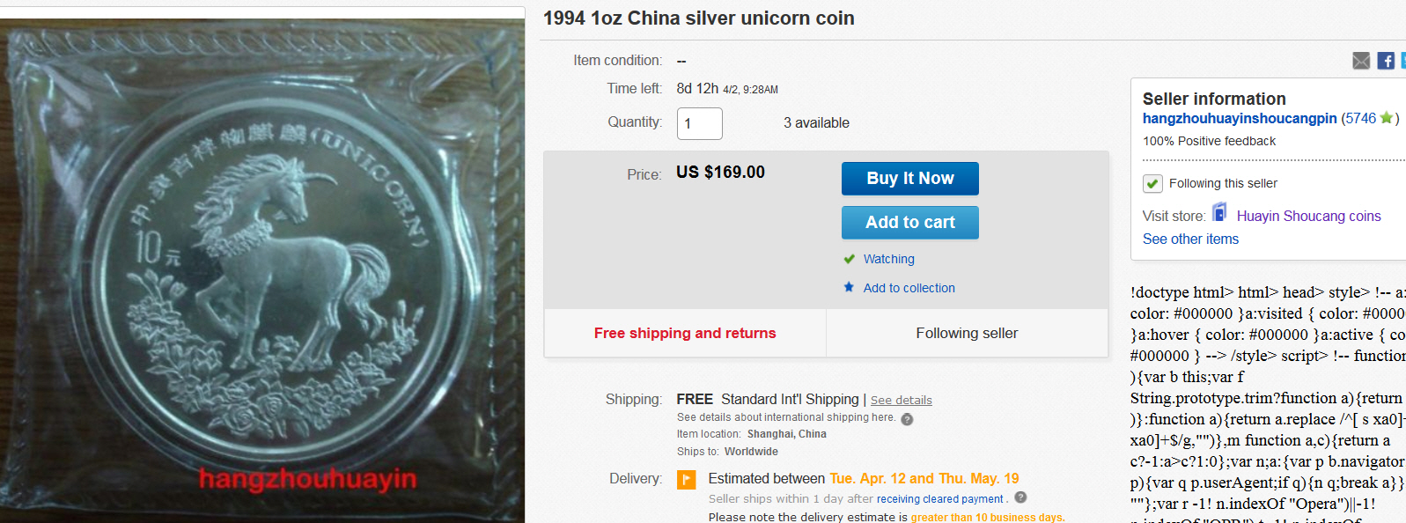1406x523 pixels.
Task: Untick the Following this seller checkbox
Action: pos(1152,183)
